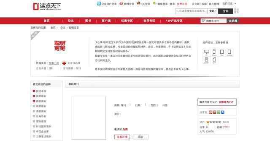Click the 阅读 button

pyautogui.click(x=140, y=137)
